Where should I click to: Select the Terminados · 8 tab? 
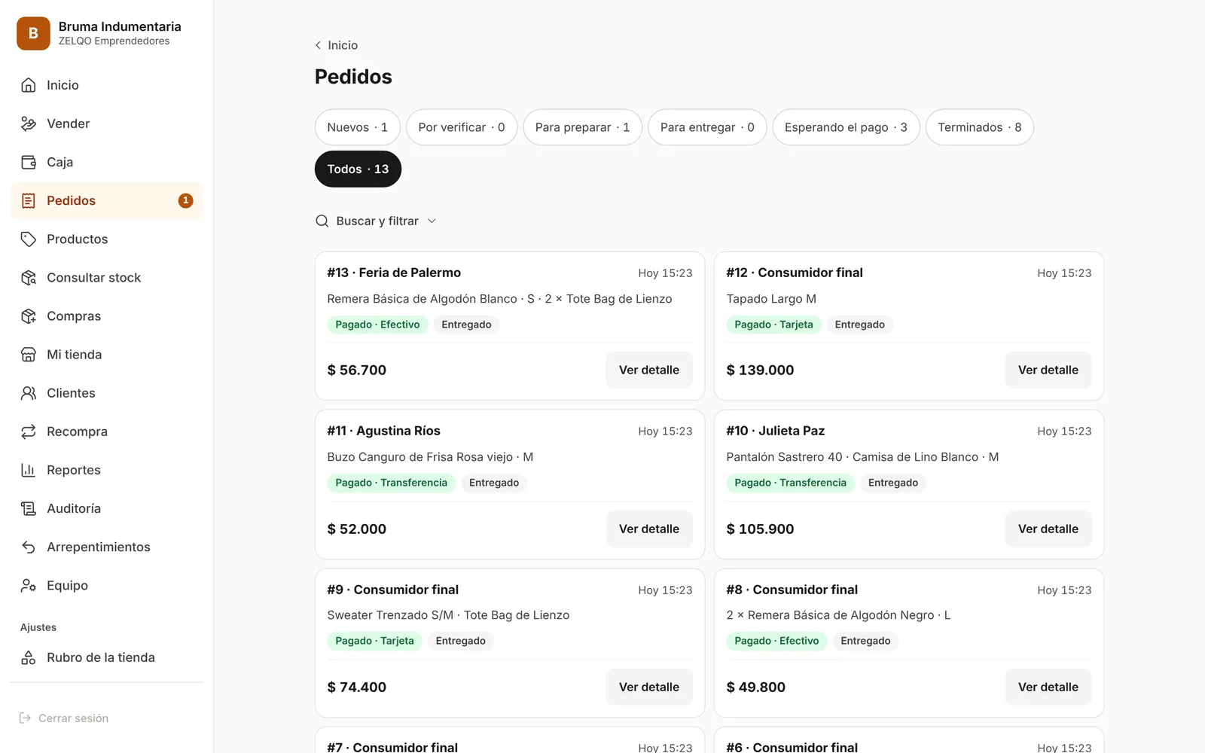980,127
